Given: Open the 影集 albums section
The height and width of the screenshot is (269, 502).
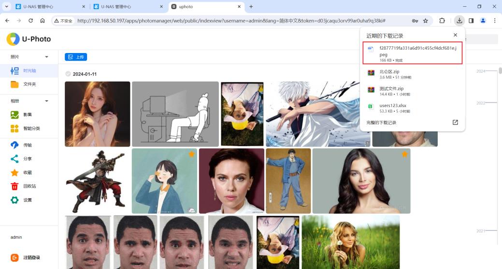Looking at the screenshot, I should click(x=28, y=115).
